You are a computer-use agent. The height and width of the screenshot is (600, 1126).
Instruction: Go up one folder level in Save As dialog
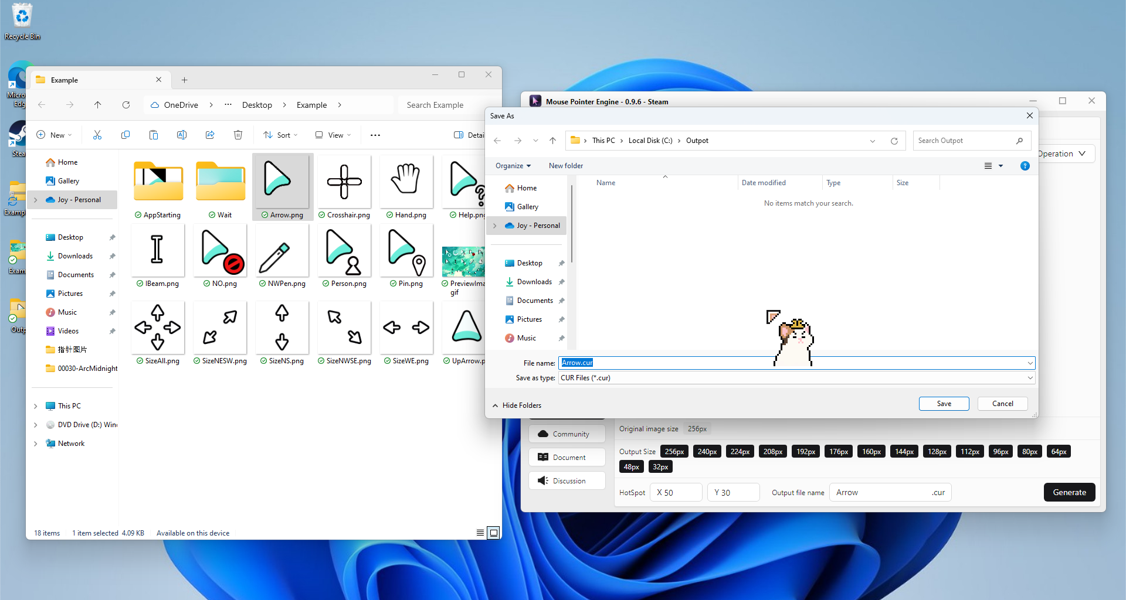[x=552, y=141]
